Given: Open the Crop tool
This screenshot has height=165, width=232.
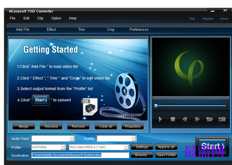Looking at the screenshot, I should (111, 30).
